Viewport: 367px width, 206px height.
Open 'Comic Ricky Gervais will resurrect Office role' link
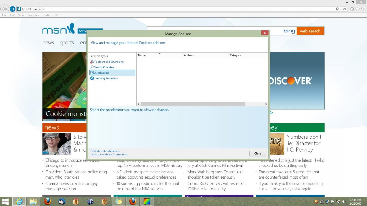pyautogui.click(x=216, y=186)
